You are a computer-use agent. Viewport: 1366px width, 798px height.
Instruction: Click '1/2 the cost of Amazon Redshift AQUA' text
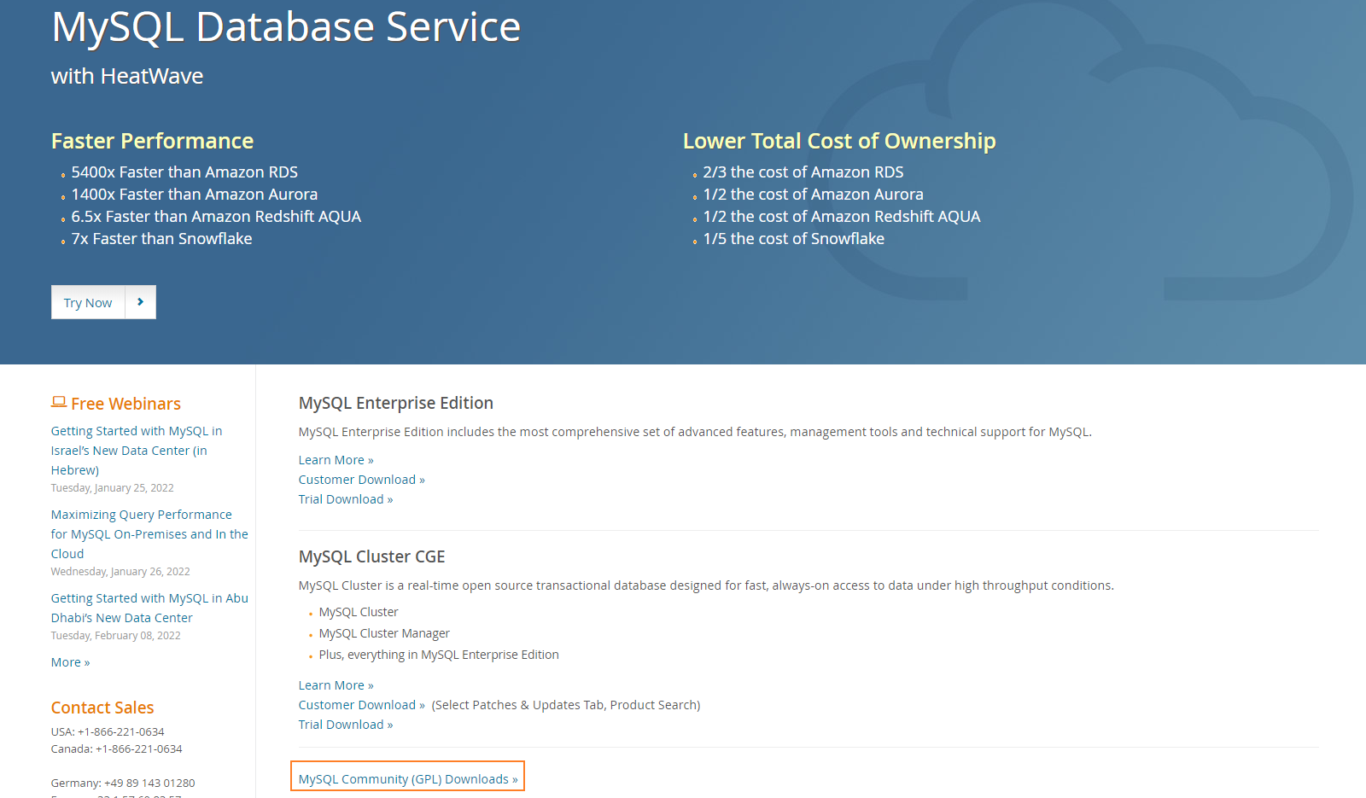[842, 217]
